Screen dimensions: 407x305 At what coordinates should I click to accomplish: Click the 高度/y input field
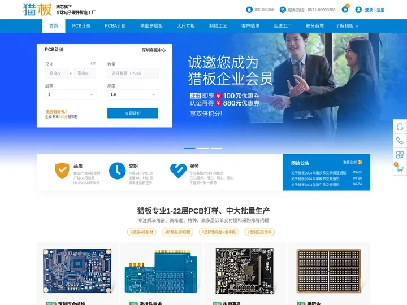[x=57, y=73]
